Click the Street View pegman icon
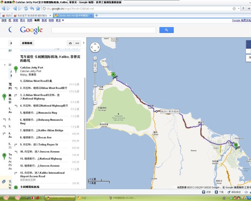251x201 pixels. click(95, 65)
